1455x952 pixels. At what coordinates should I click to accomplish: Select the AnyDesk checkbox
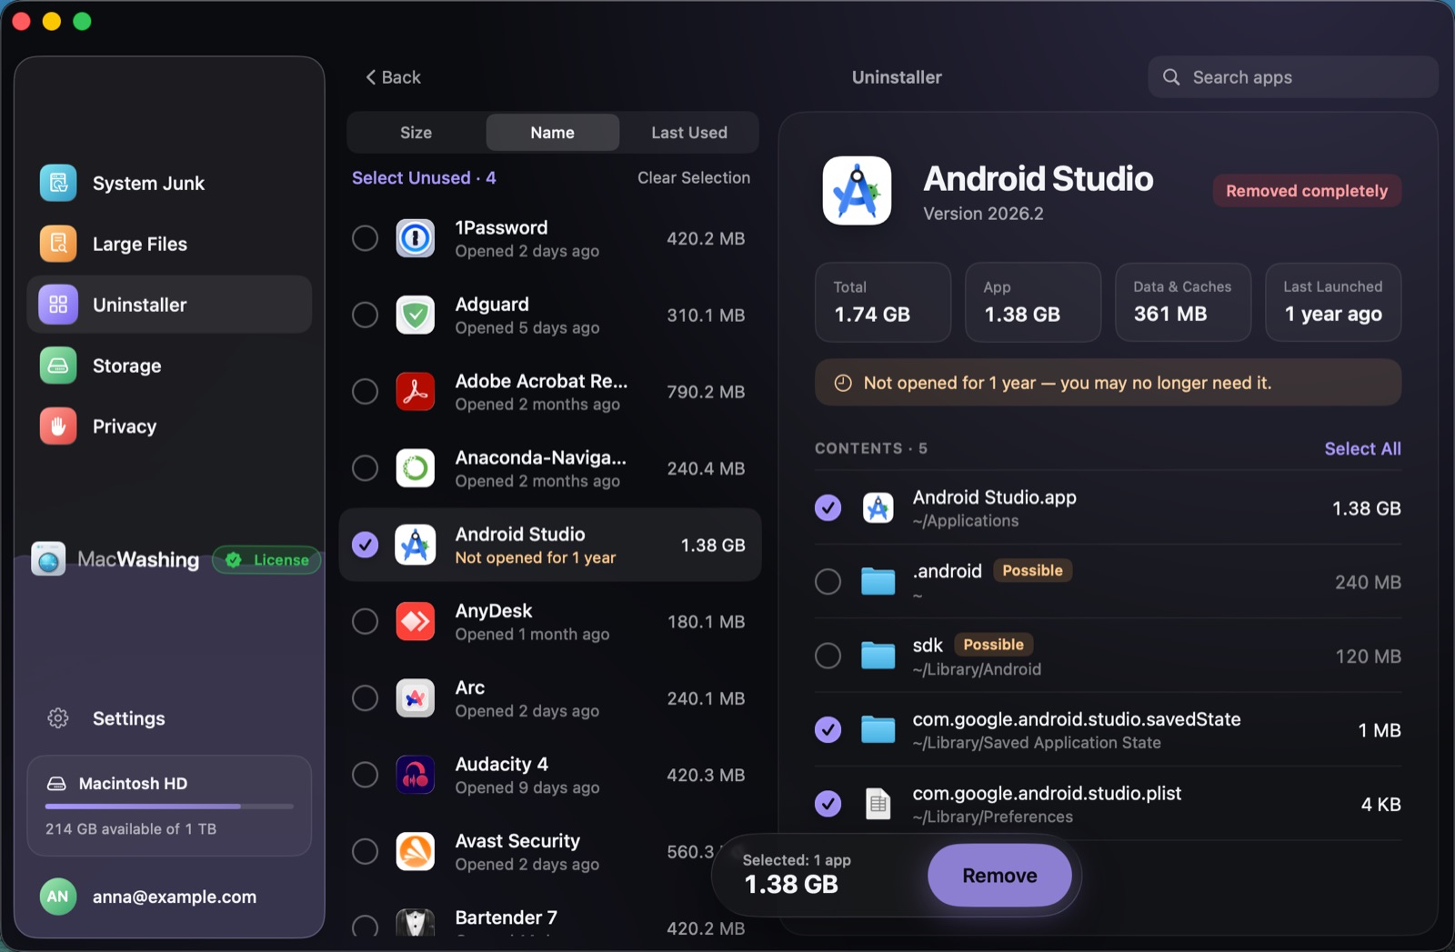click(x=365, y=622)
